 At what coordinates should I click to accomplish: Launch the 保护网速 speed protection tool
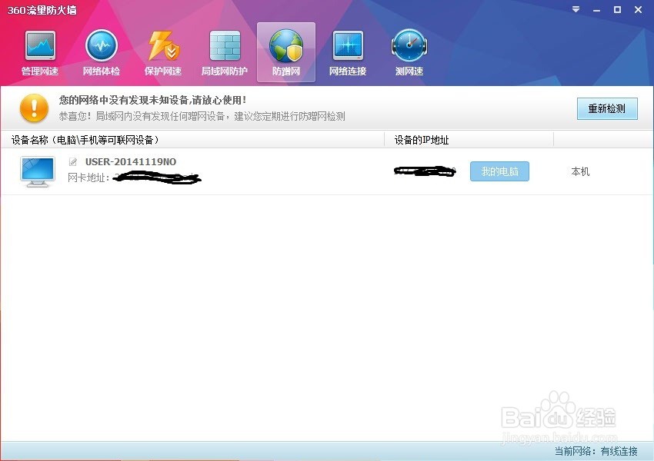point(162,51)
